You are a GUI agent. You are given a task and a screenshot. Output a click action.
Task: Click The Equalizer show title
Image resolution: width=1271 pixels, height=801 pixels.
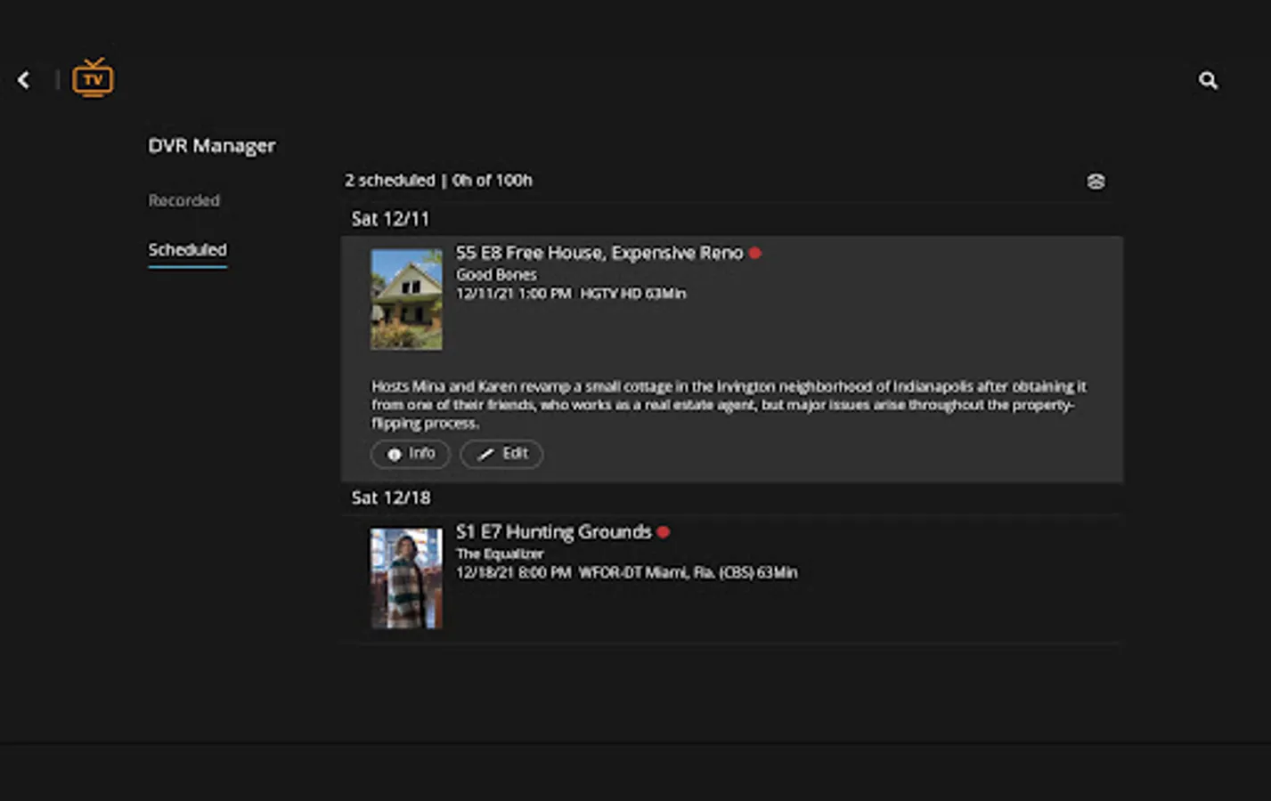coord(501,553)
